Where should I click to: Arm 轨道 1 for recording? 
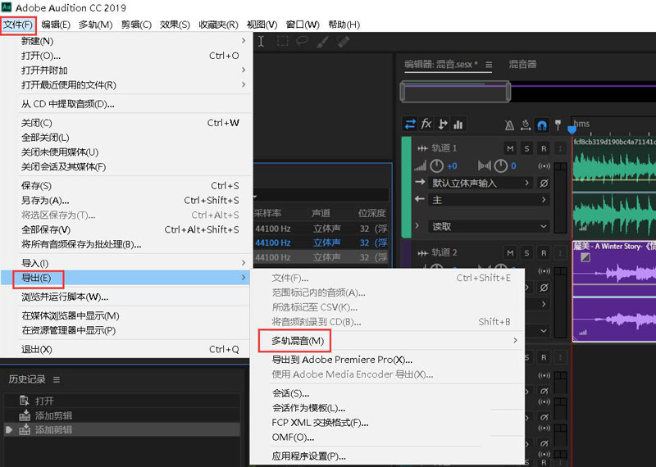click(x=543, y=148)
